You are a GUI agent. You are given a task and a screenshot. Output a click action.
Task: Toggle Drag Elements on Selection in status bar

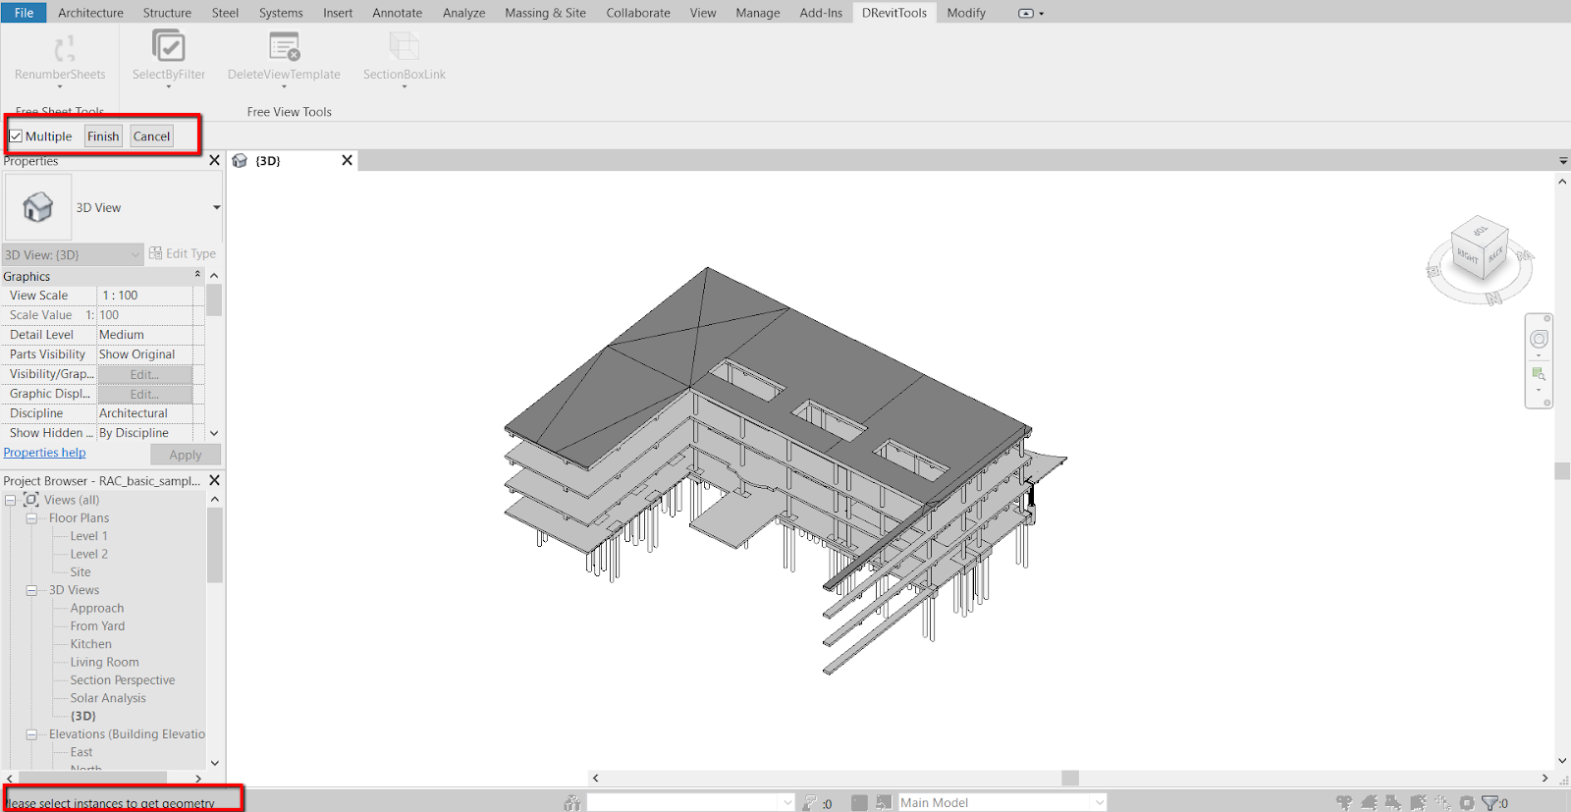1442,803
